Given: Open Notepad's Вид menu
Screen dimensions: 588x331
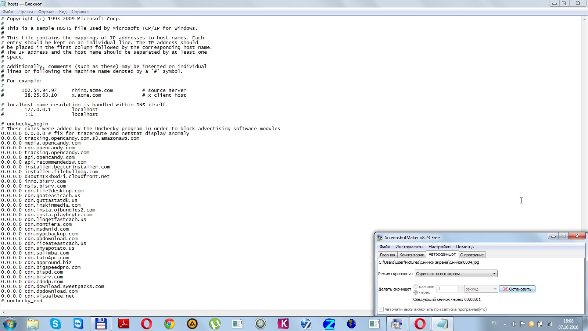Looking at the screenshot, I should 63,12.
